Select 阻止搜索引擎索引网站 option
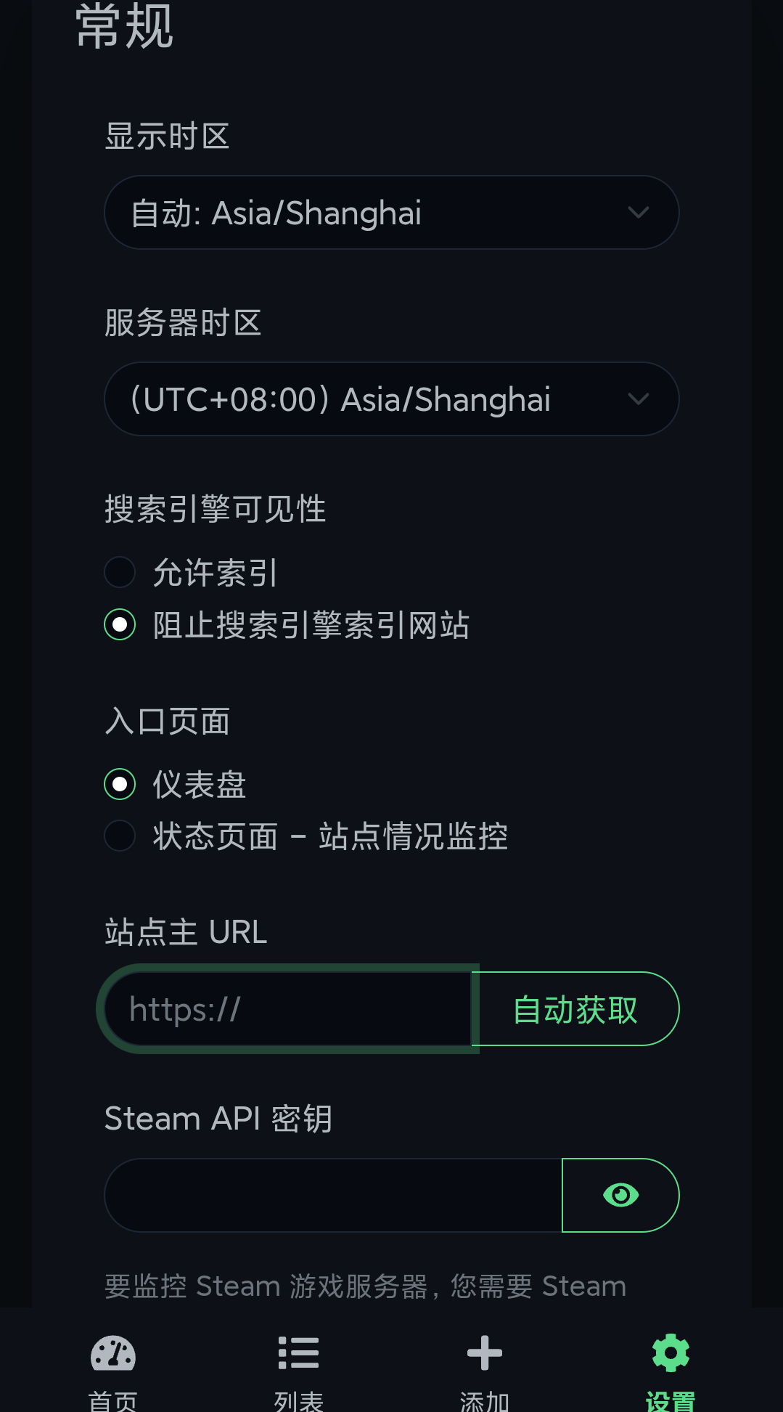Viewport: 783px width, 1412px height. [x=119, y=624]
